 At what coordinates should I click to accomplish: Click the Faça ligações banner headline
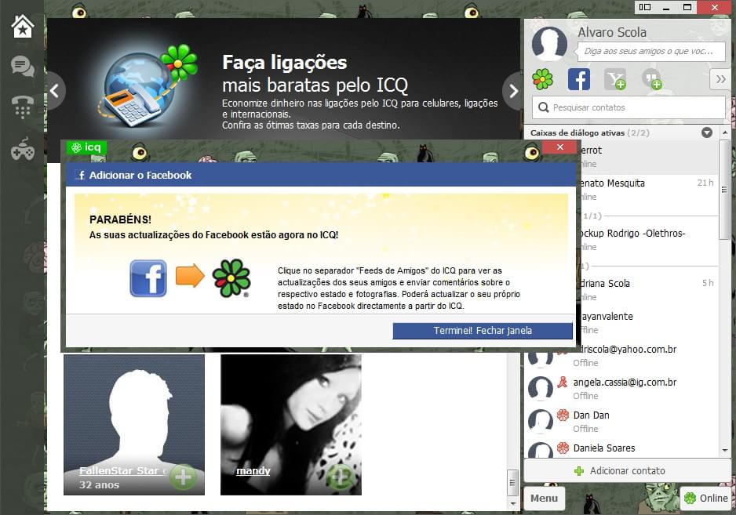285,63
